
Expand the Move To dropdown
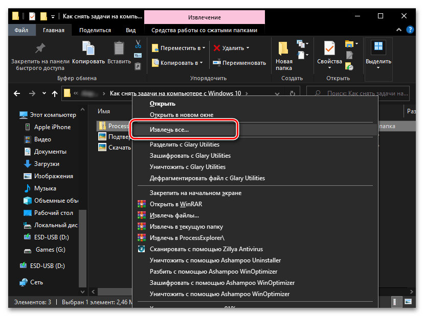tap(203, 48)
